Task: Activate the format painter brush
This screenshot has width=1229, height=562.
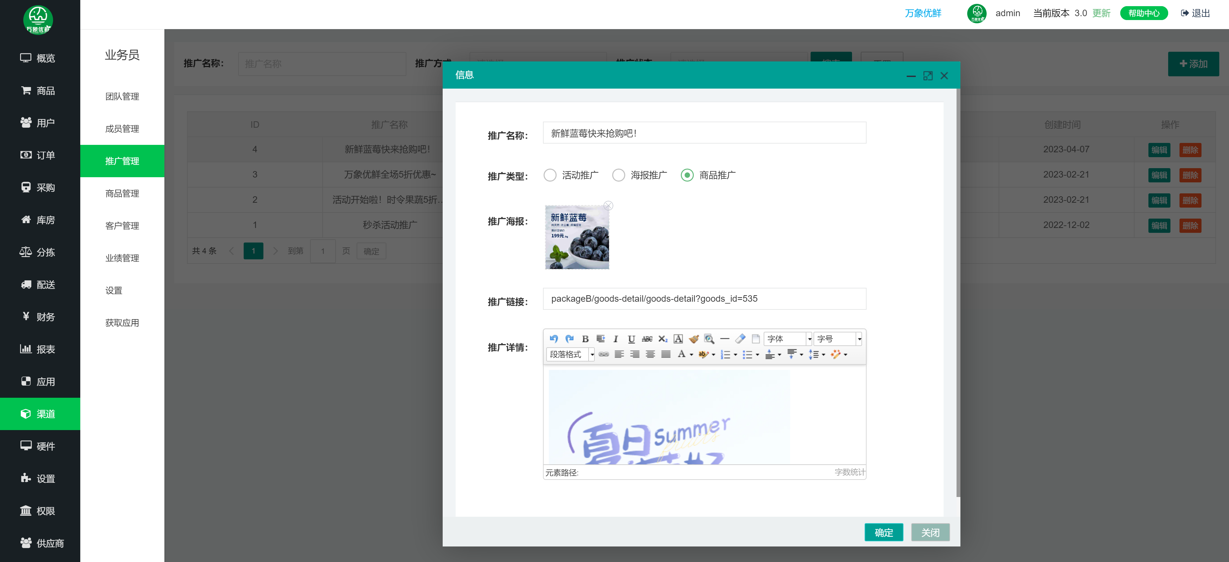Action: pos(694,339)
